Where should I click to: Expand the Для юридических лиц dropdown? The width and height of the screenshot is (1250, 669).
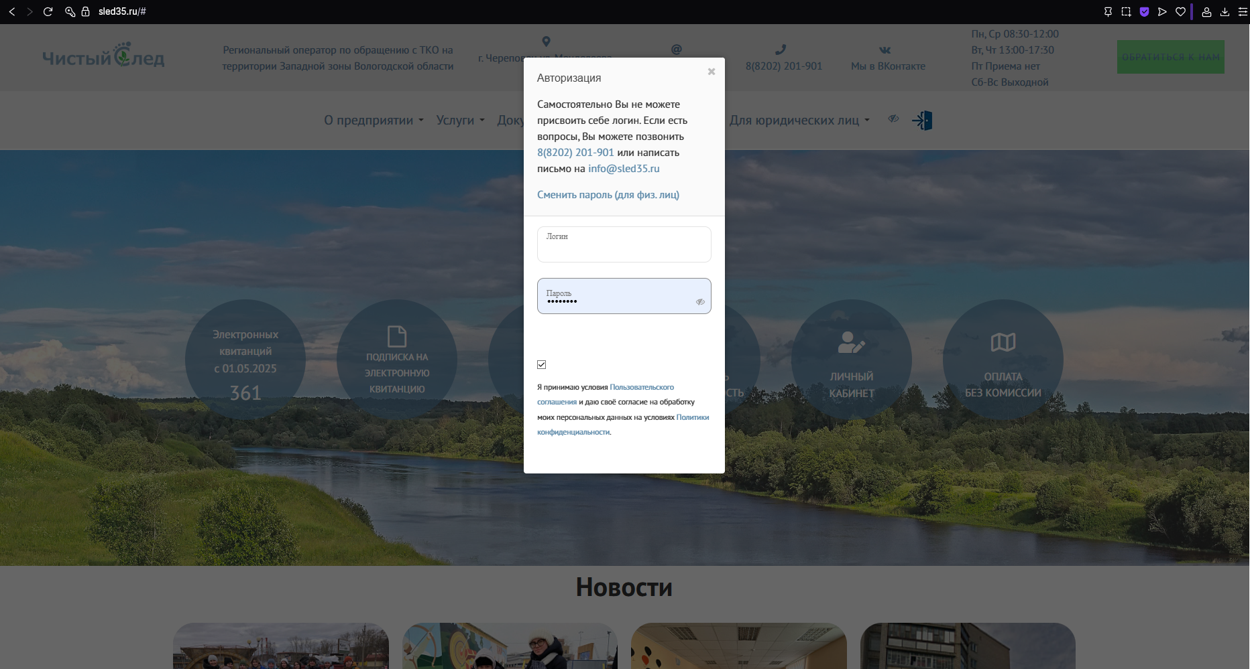[x=799, y=121]
